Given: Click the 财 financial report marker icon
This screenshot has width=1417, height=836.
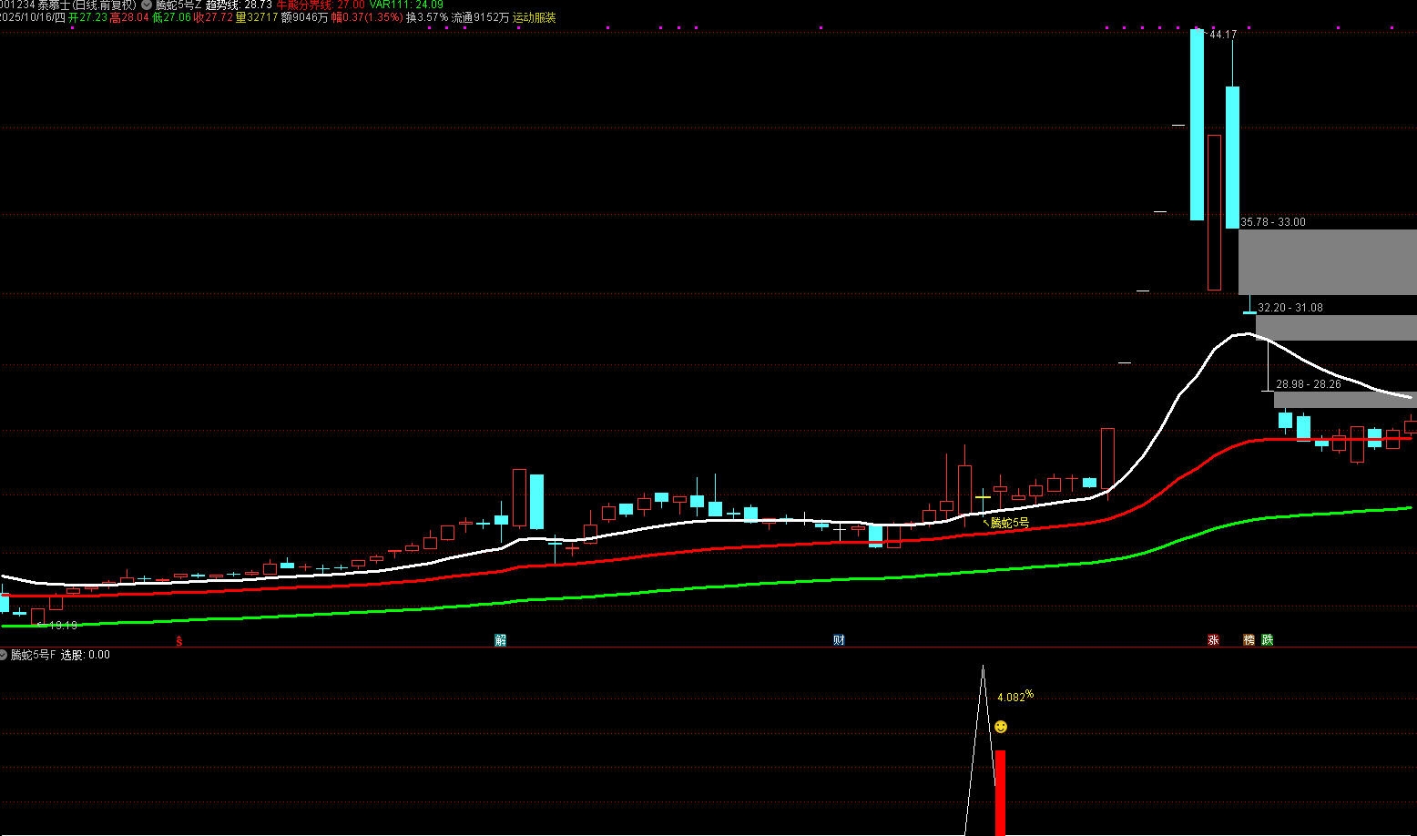Looking at the screenshot, I should pyautogui.click(x=839, y=640).
